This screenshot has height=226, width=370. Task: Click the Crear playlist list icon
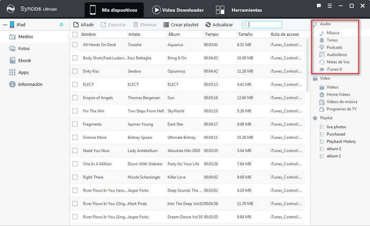[166, 25]
